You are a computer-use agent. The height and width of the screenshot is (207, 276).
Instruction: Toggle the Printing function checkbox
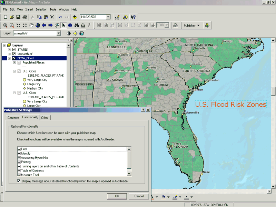[x=19, y=162]
